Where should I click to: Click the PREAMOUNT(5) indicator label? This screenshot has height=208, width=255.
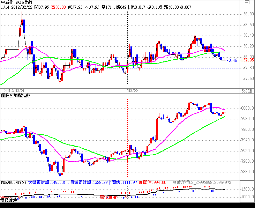pyautogui.click(x=13, y=182)
